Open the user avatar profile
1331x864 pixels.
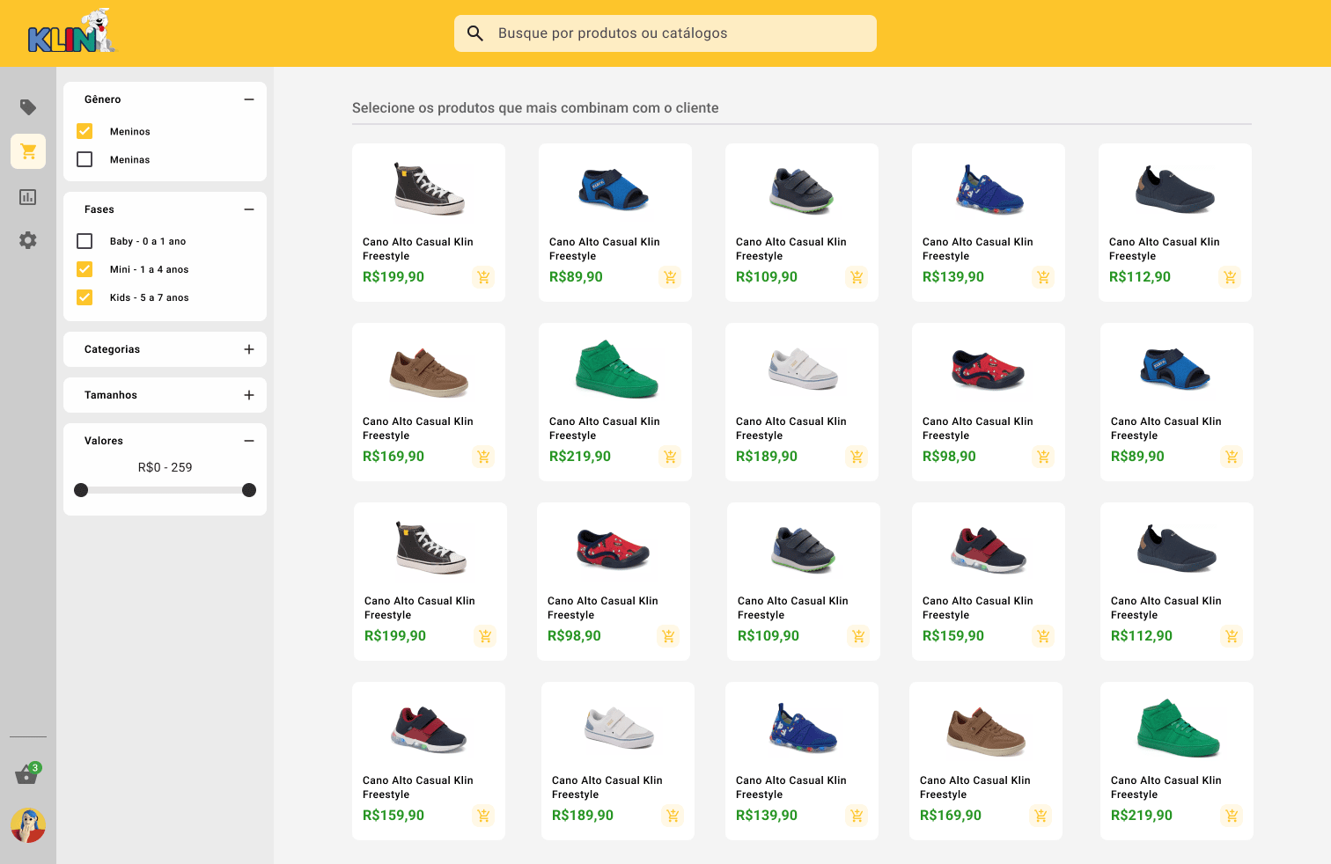(28, 825)
